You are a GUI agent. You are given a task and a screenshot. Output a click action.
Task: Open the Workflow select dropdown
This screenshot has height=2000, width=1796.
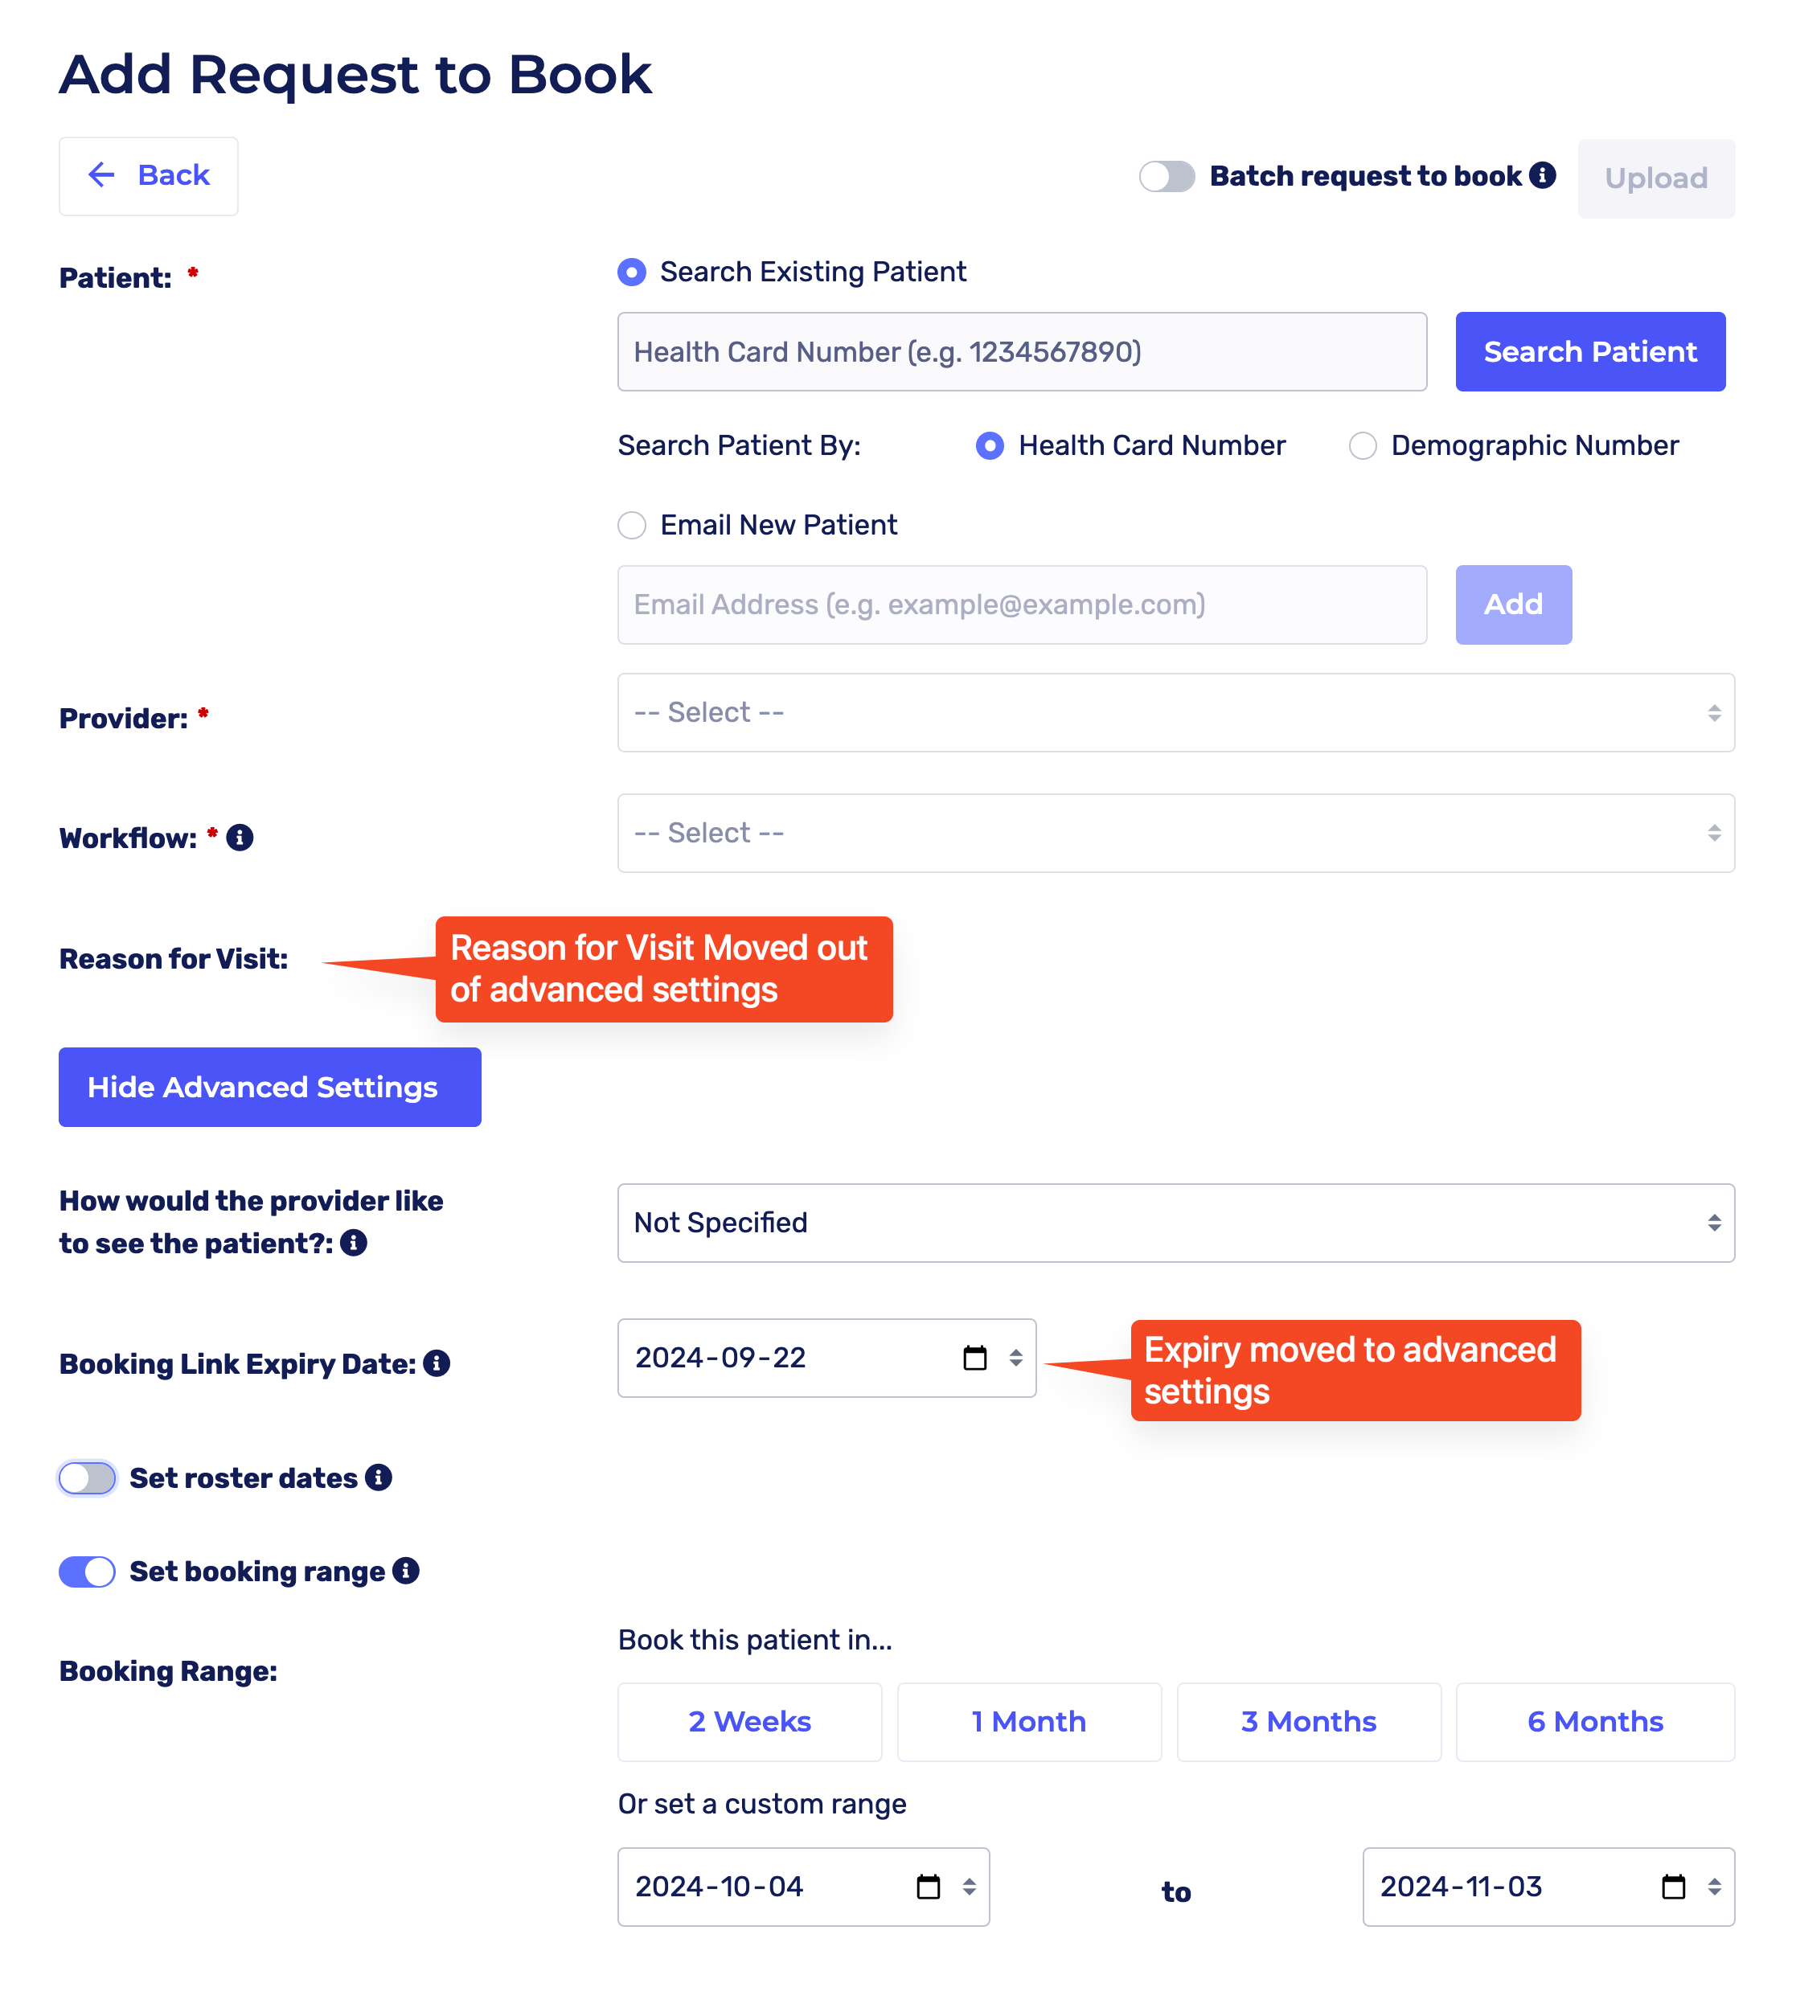(1175, 833)
